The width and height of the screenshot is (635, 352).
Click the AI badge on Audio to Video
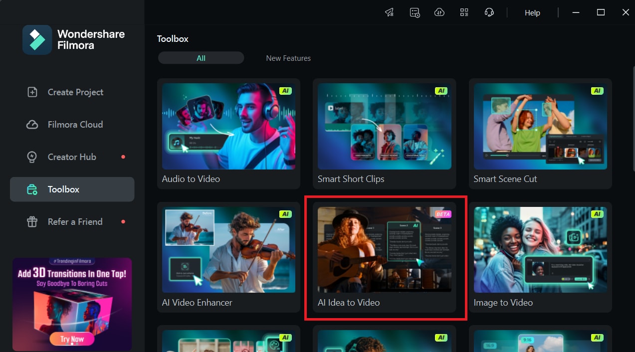pos(285,91)
